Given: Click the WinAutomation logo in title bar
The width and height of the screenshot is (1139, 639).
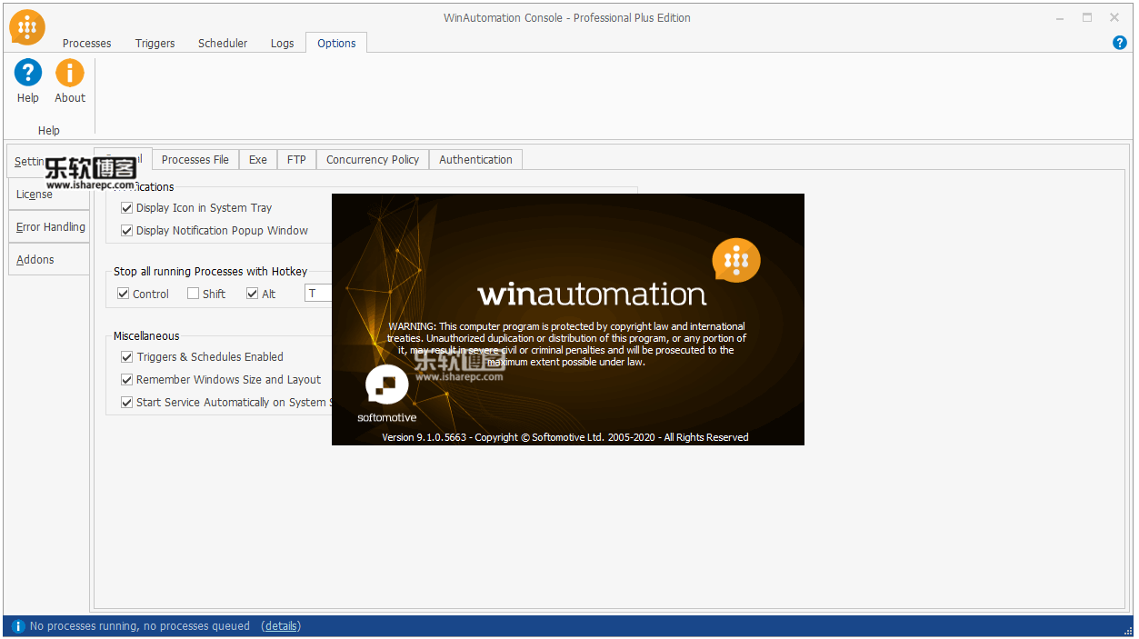Looking at the screenshot, I should [27, 27].
